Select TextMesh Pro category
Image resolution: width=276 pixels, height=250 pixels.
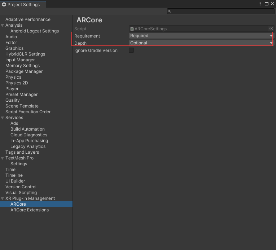19,158
